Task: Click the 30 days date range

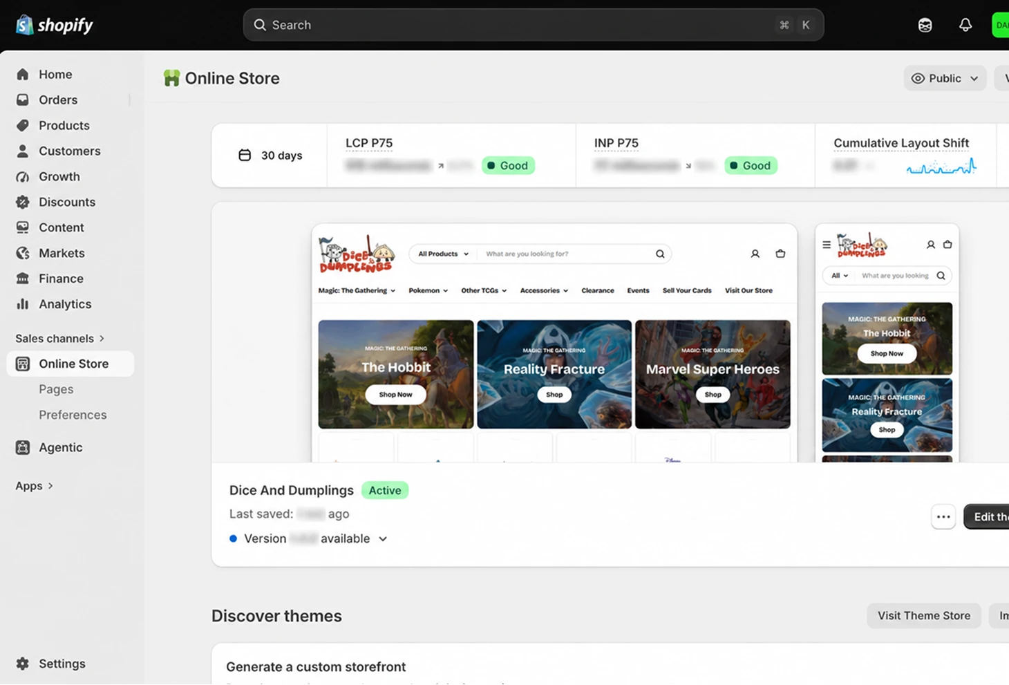Action: (270, 156)
